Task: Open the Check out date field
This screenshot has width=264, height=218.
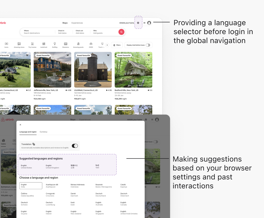Action: click(x=81, y=32)
